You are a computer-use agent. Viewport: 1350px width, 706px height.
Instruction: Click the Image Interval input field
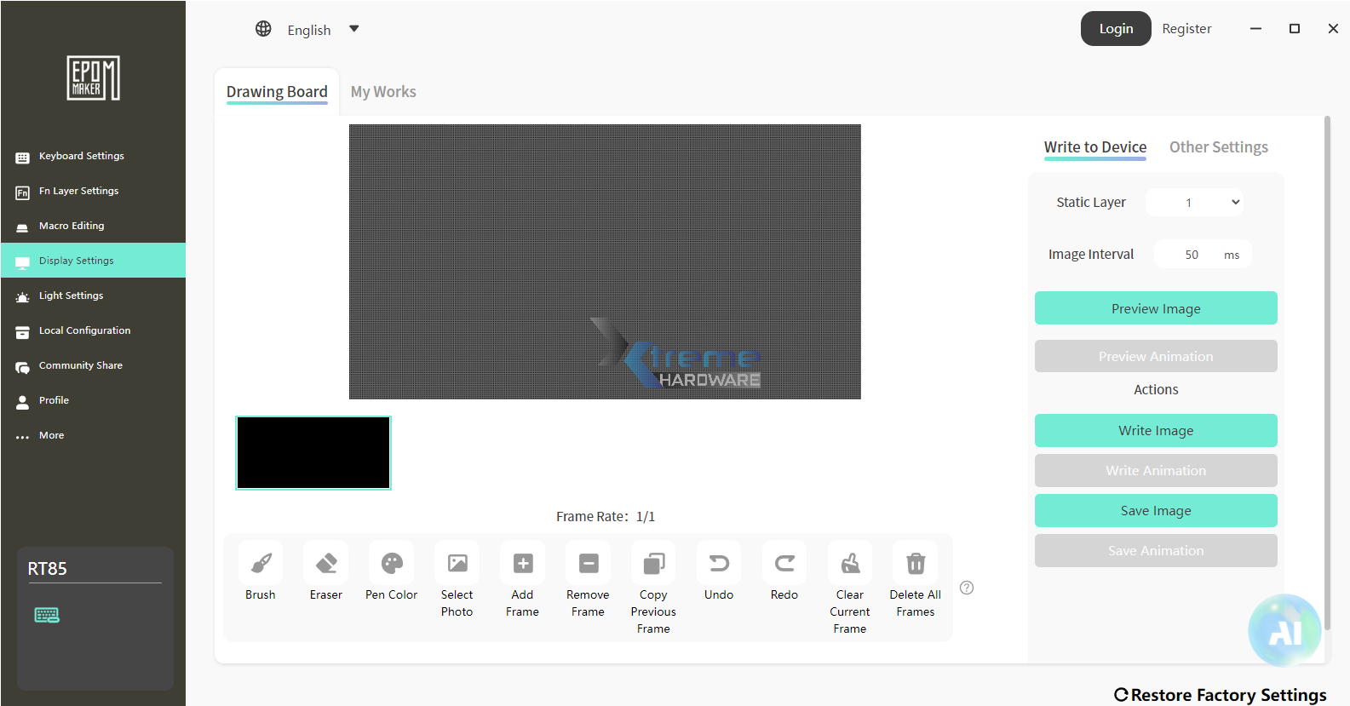(1191, 255)
